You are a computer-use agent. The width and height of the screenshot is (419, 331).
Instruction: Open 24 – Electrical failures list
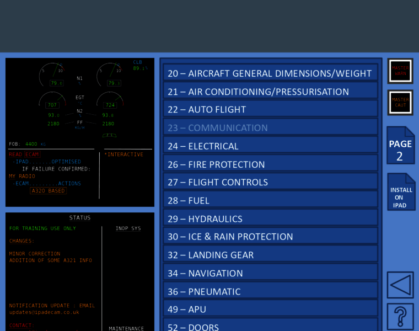270,146
